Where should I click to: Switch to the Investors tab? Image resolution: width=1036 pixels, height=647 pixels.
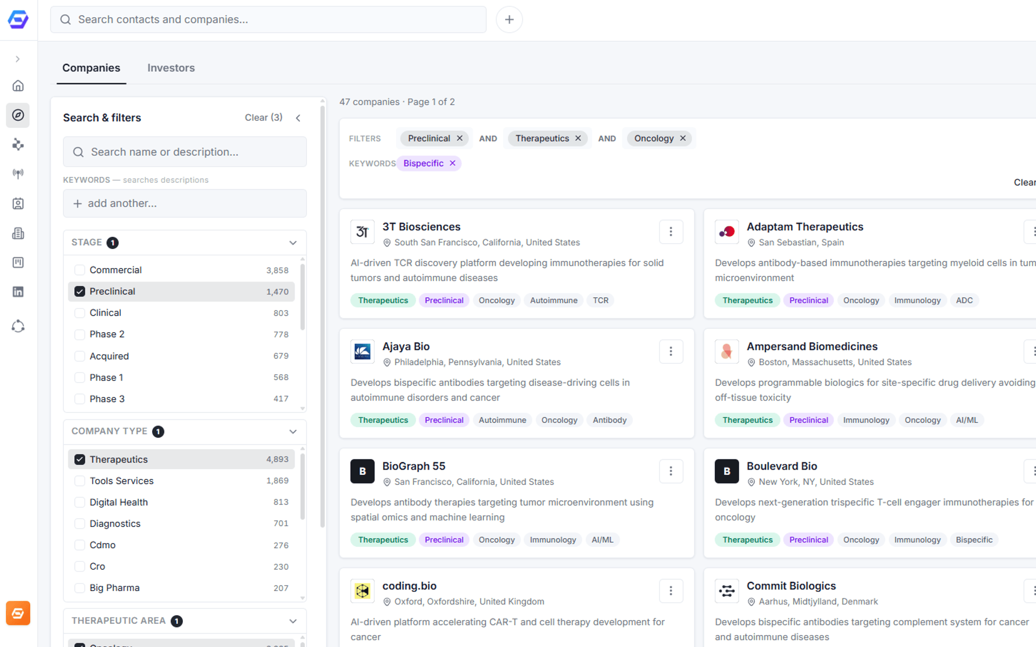[x=171, y=68]
